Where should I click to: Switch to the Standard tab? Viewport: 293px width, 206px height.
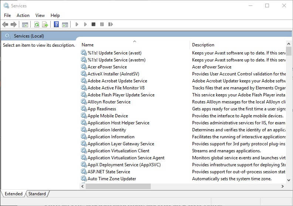click(37, 194)
